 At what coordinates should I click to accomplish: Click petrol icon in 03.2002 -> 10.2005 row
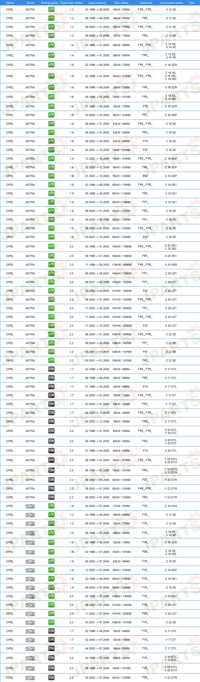click(x=51, y=291)
